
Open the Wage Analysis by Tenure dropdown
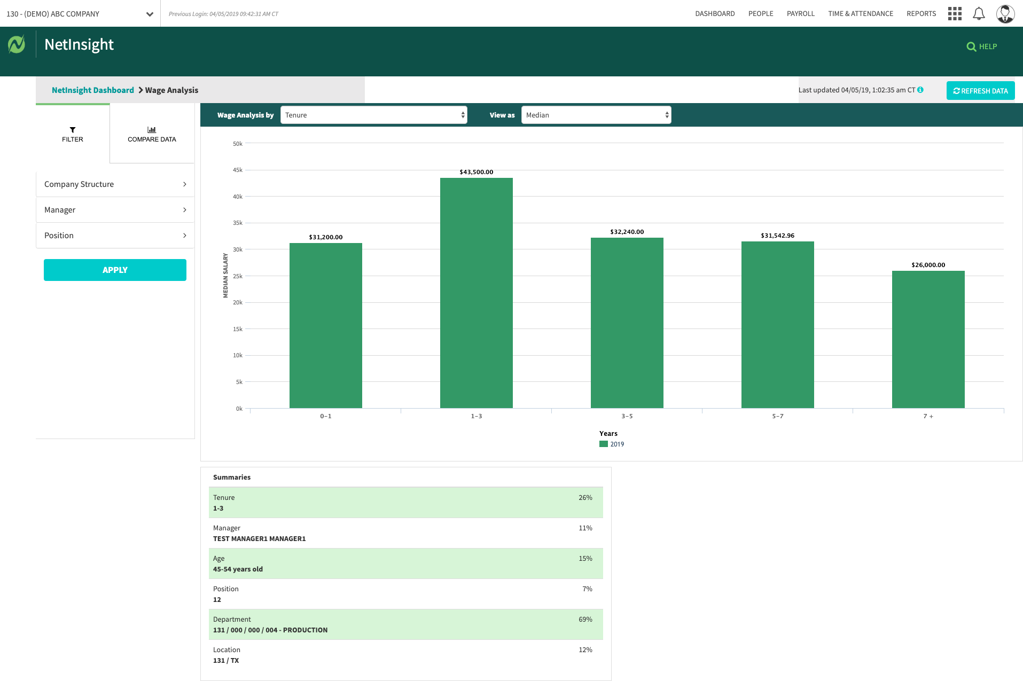(x=373, y=115)
